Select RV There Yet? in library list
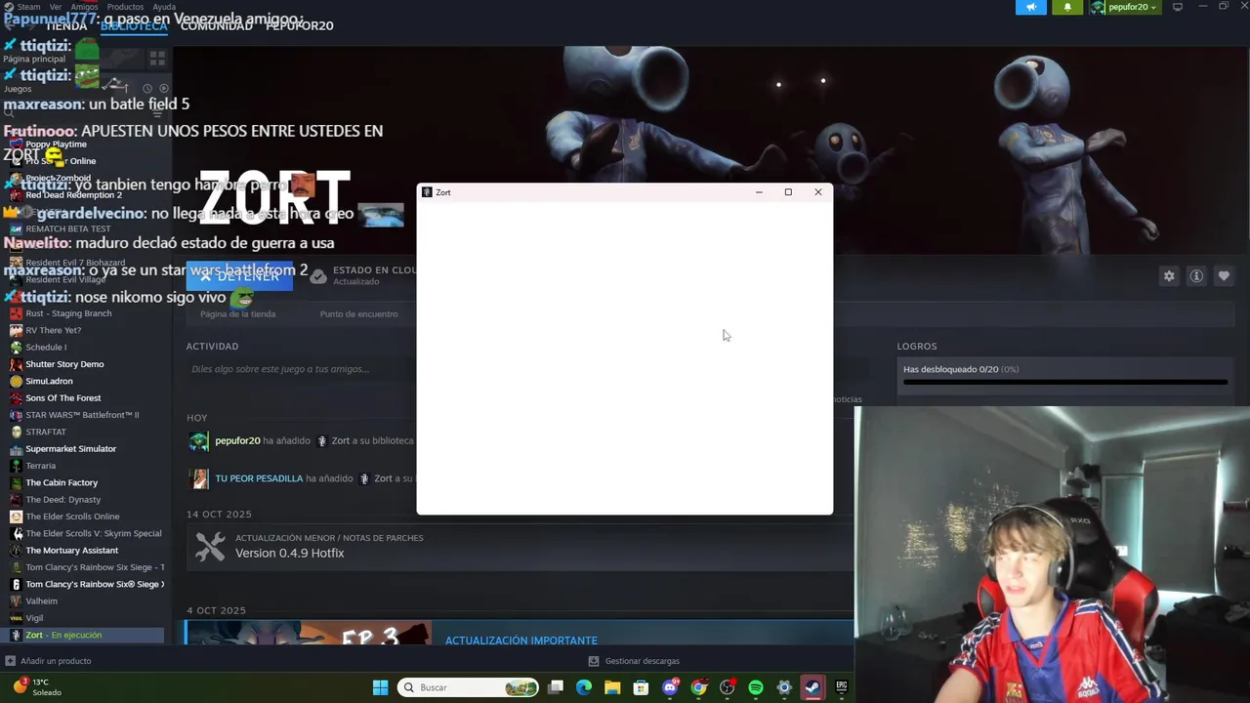1250x703 pixels. coord(53,330)
